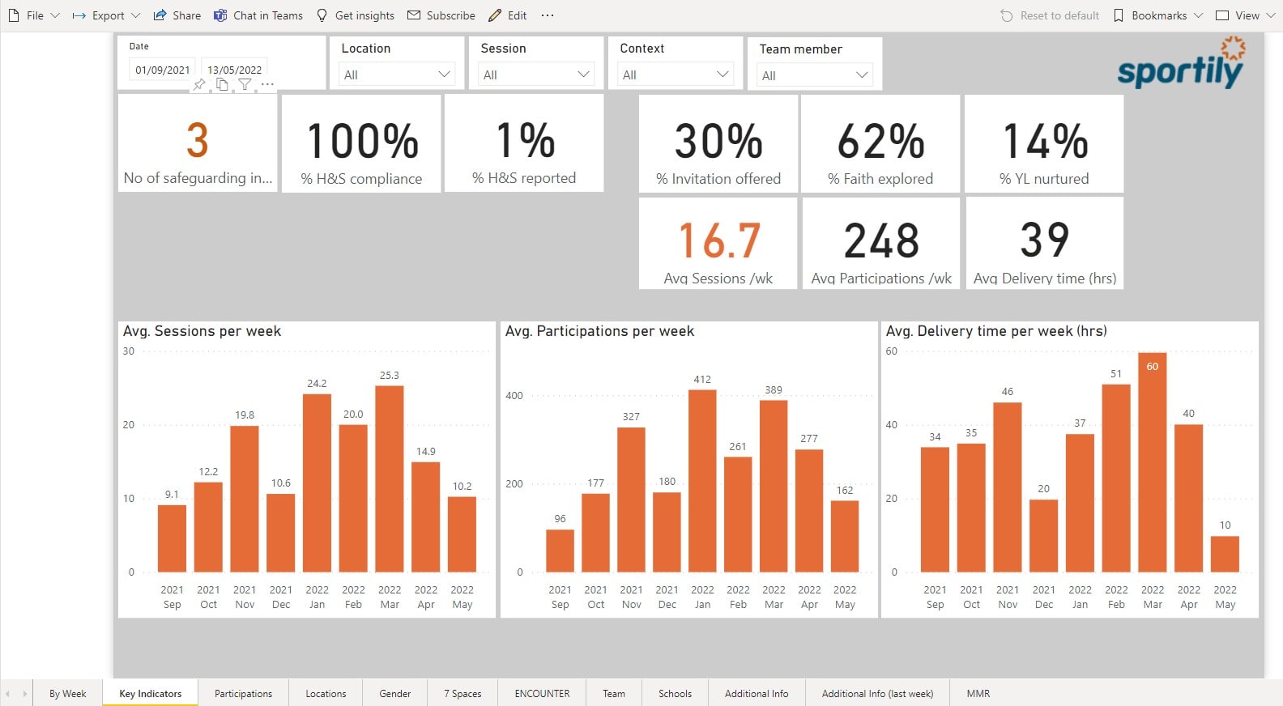The image size is (1283, 706).
Task: Open the Bookmarks dropdown menu
Action: 1158,15
